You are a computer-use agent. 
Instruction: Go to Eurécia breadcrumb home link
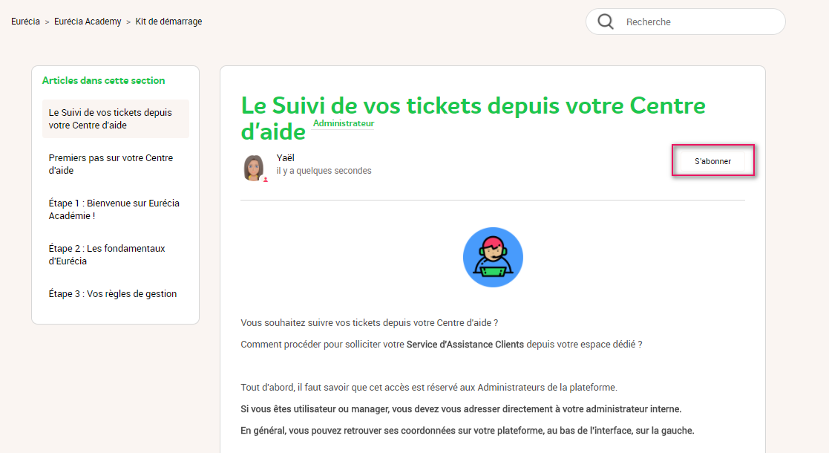click(x=25, y=22)
